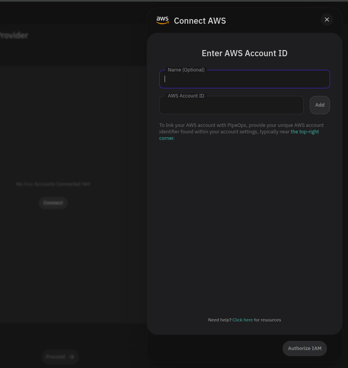Click the 'Connect AWS' title text

click(x=199, y=21)
